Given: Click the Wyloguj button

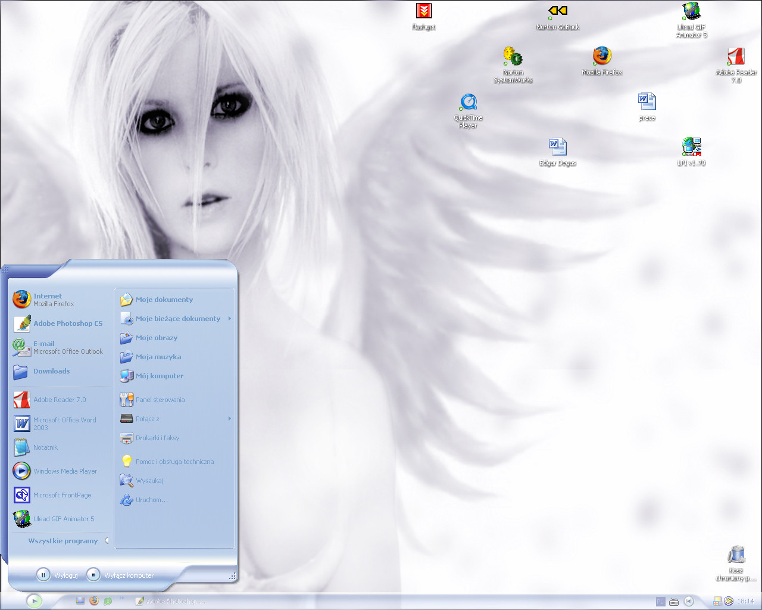Looking at the screenshot, I should (x=57, y=575).
